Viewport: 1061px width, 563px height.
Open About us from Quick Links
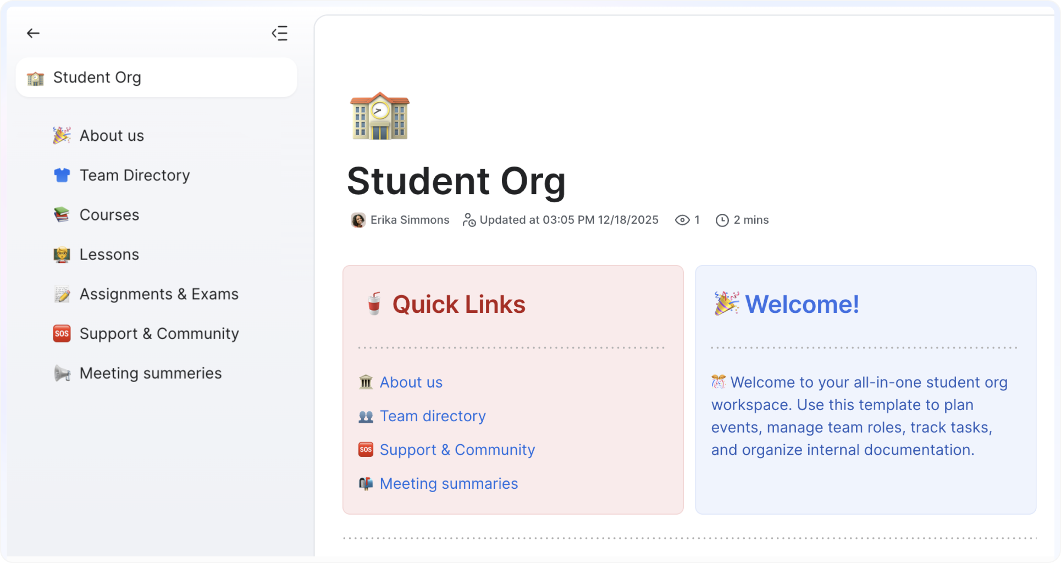(411, 382)
